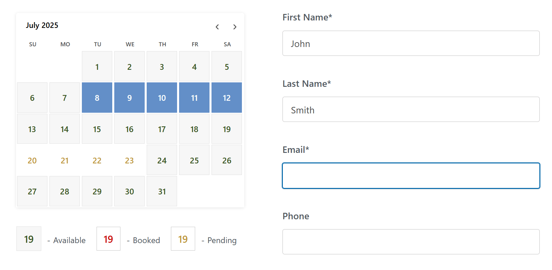Select July 24 on the calendar
The image size is (552, 270).
tap(162, 160)
